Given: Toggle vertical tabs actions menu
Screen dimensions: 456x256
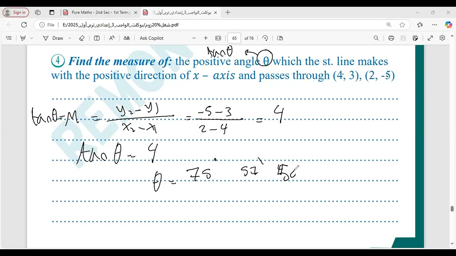Looking at the screenshot, I should coord(52,12).
